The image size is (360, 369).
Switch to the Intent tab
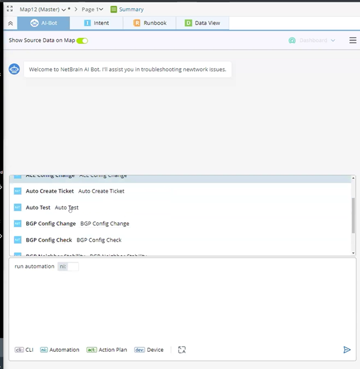coord(96,23)
